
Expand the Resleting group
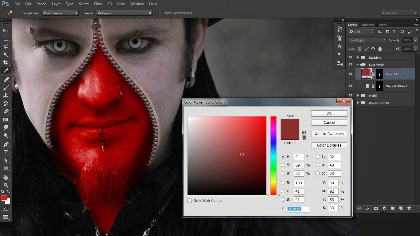[358, 57]
